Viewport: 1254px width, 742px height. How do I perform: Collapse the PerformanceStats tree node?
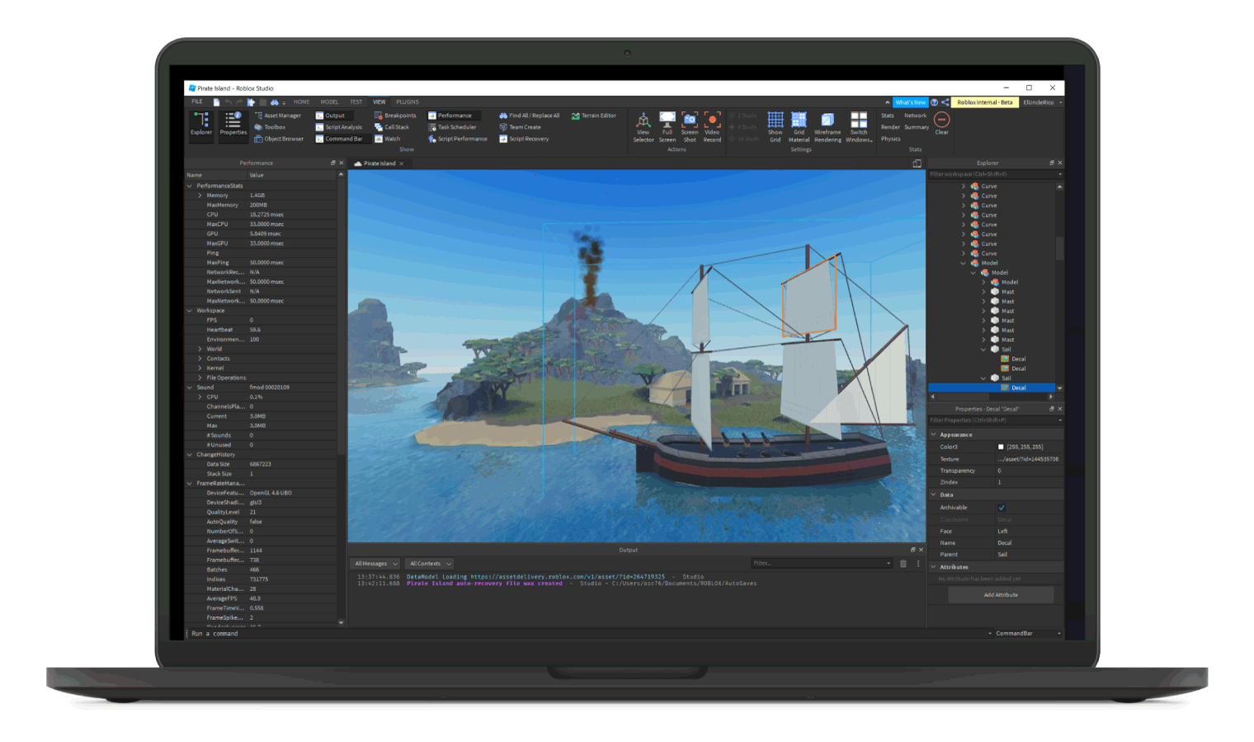click(190, 186)
